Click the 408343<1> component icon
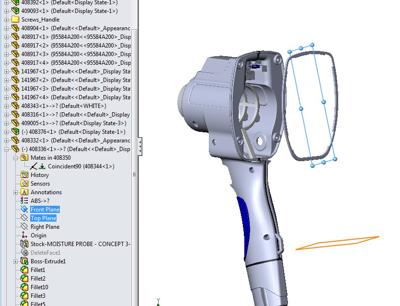 [15, 106]
